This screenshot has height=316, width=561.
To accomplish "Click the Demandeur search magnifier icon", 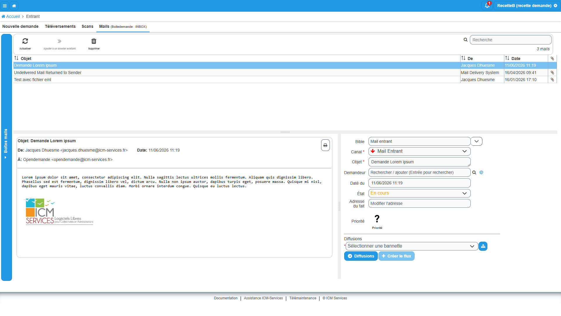I will point(474,173).
